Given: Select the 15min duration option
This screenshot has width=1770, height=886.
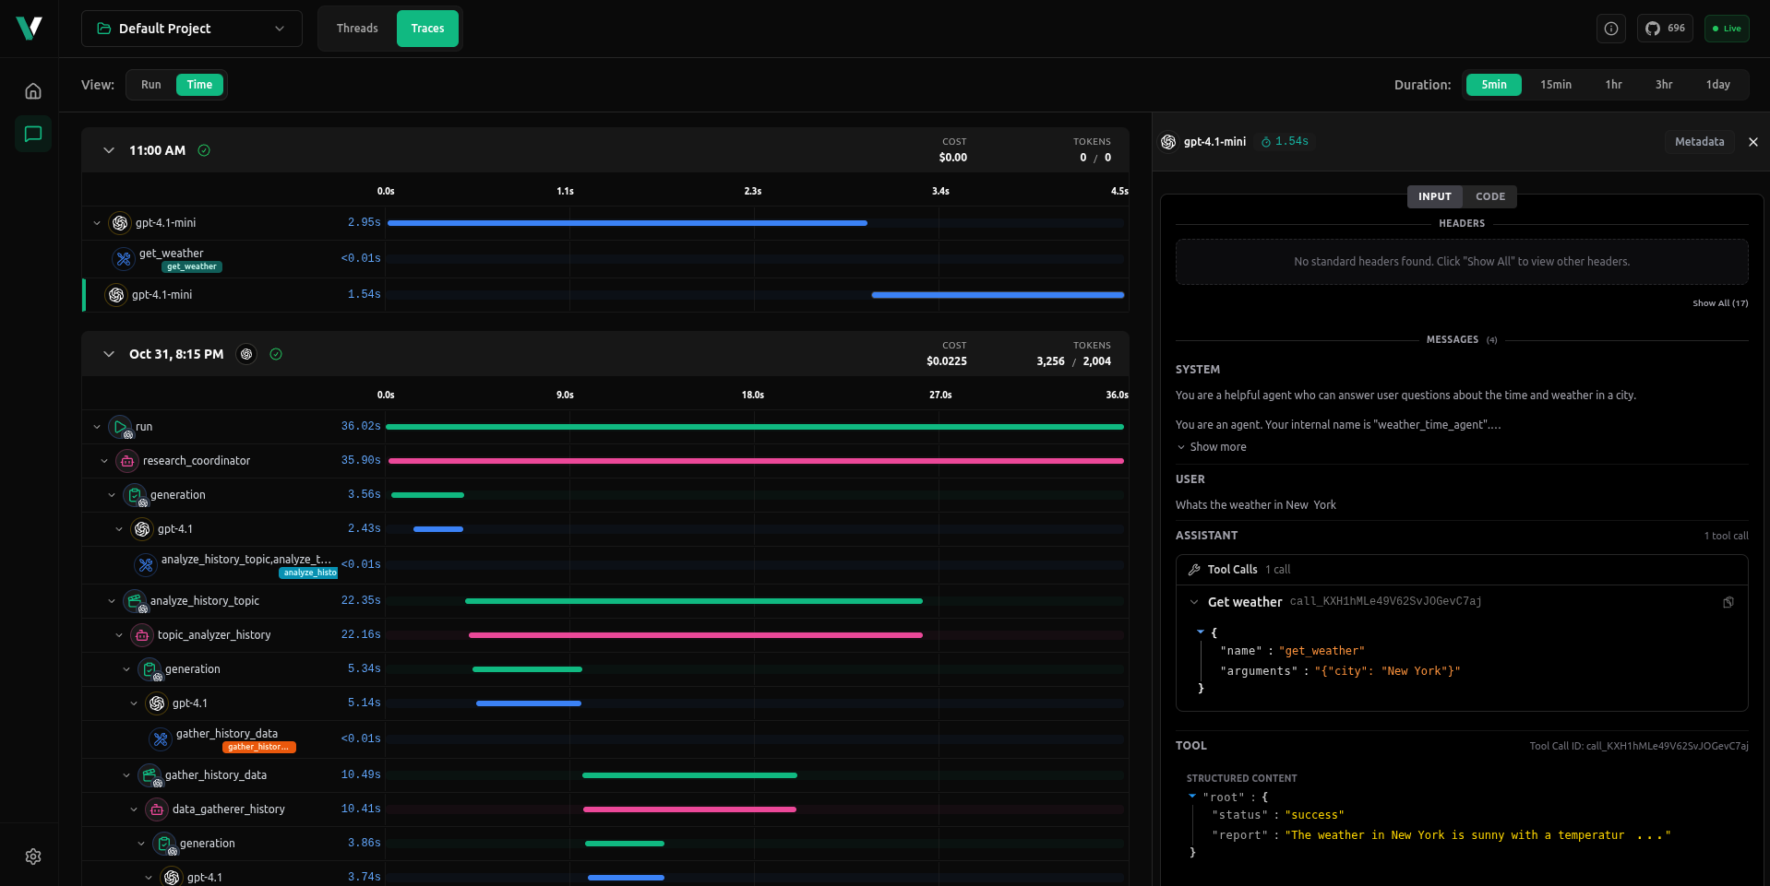Looking at the screenshot, I should pos(1555,85).
